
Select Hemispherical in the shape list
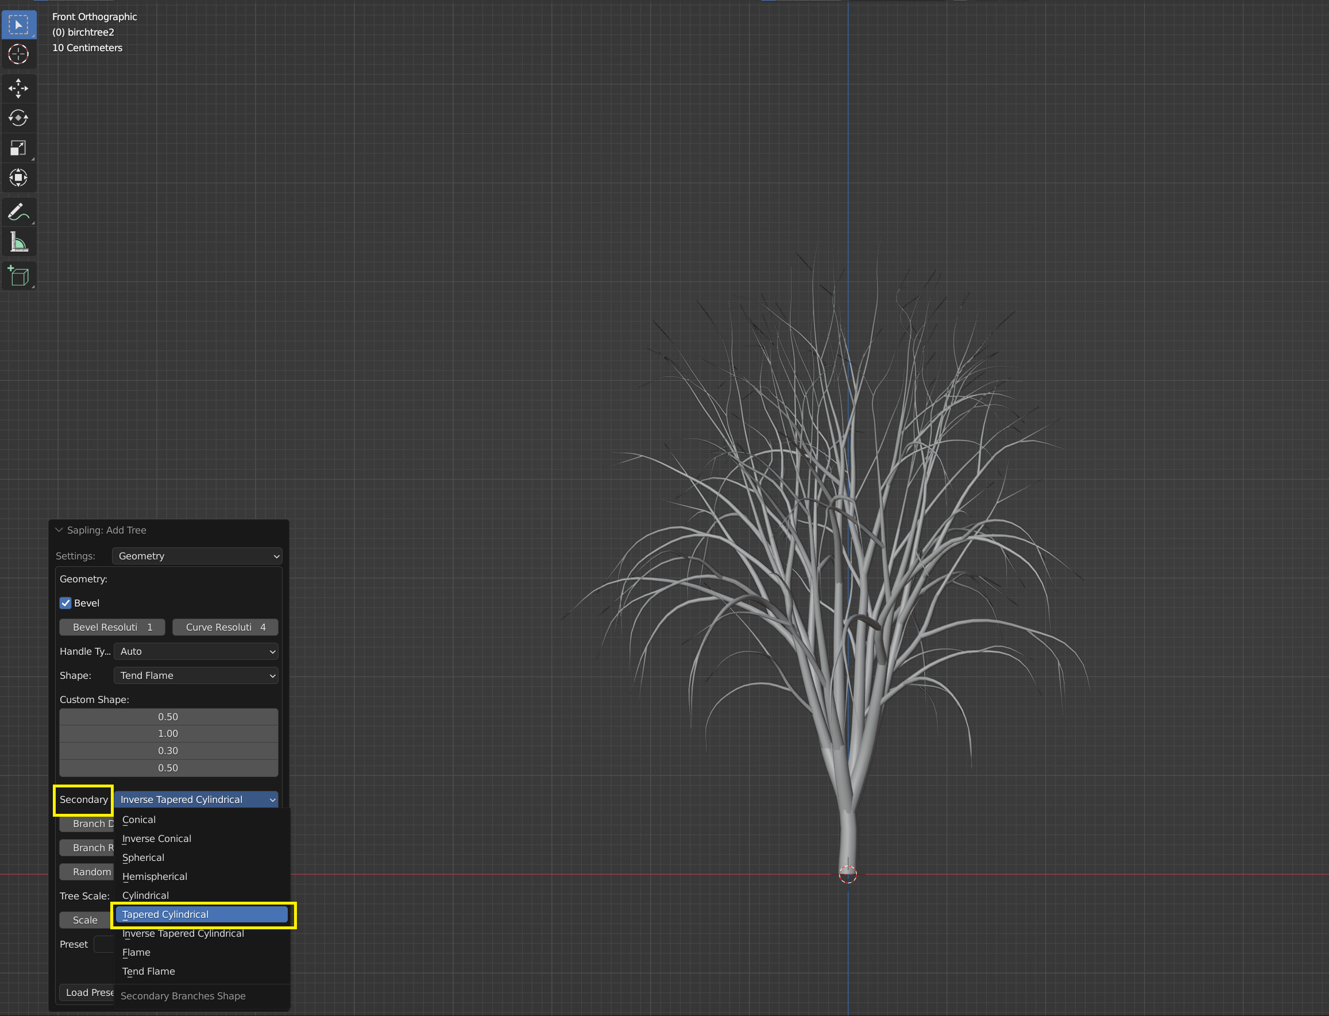pos(155,876)
